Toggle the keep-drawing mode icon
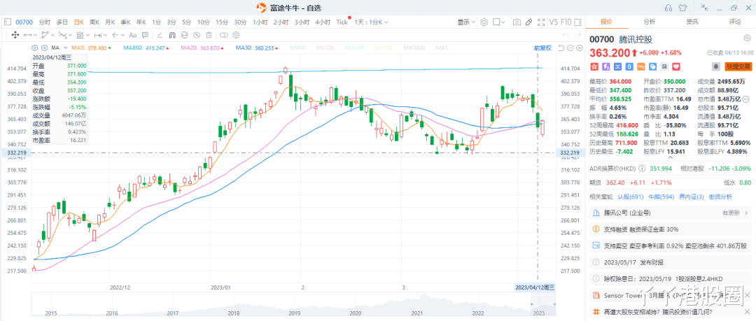Image resolution: width=756 pixels, height=321 pixels. pyautogui.click(x=184, y=35)
